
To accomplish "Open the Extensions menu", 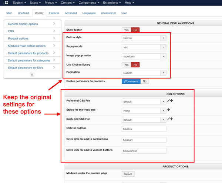I will (112, 3).
